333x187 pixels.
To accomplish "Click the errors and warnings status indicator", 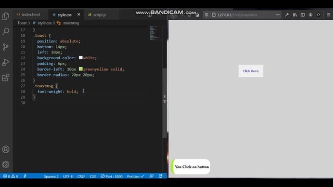I will pos(10,176).
